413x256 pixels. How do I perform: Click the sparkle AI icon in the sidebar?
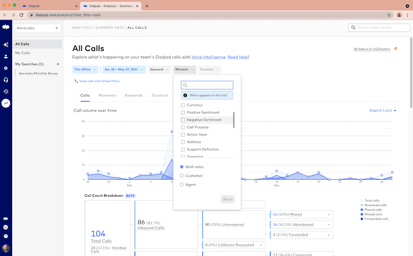click(6, 45)
